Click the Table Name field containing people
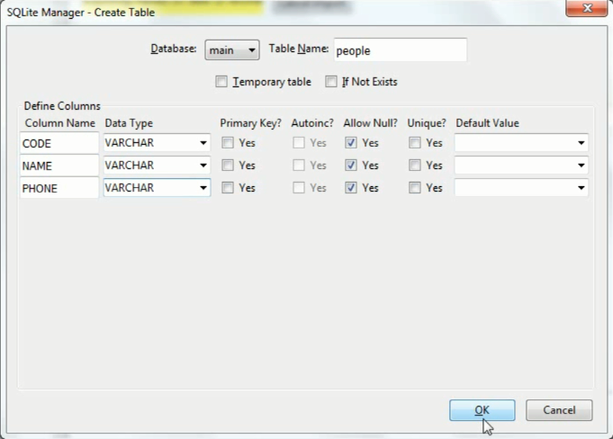 pyautogui.click(x=401, y=50)
